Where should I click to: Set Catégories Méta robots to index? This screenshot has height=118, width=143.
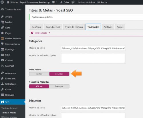pos(39,74)
